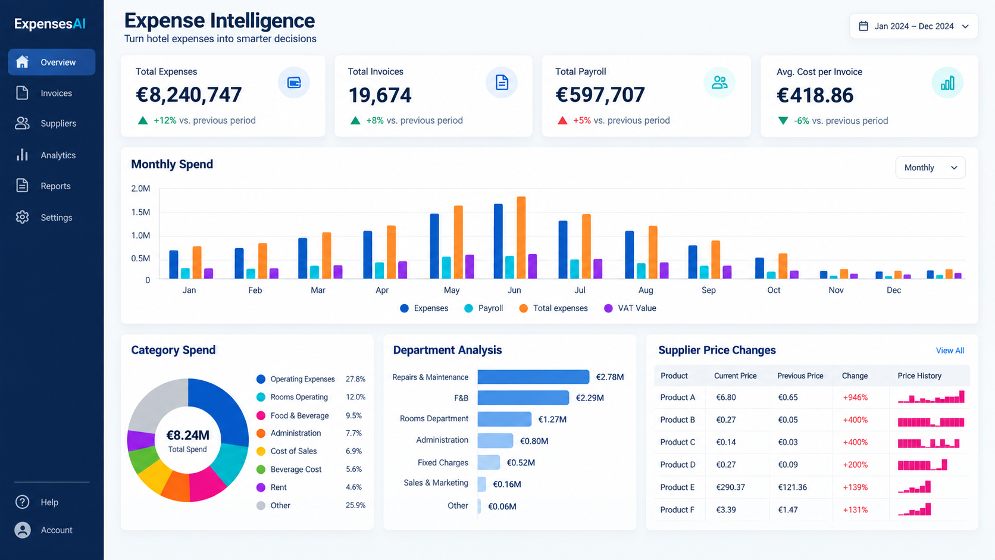Toggle VAT Value series in legend

point(630,308)
